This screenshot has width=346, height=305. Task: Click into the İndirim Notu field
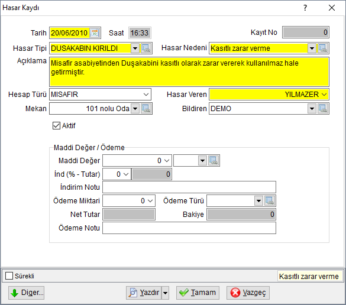(x=189, y=187)
